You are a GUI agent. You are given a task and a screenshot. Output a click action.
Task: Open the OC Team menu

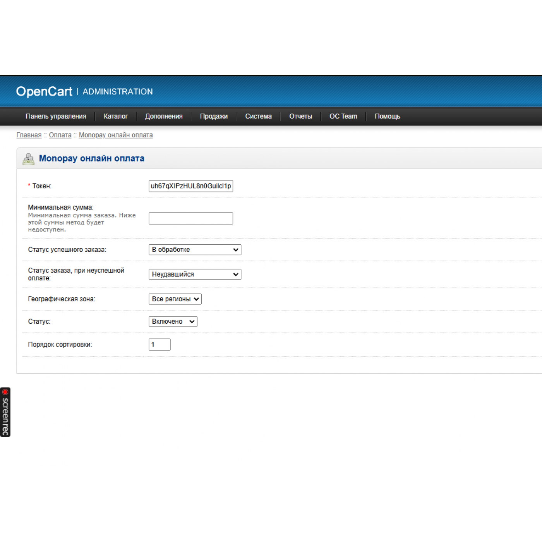point(343,117)
